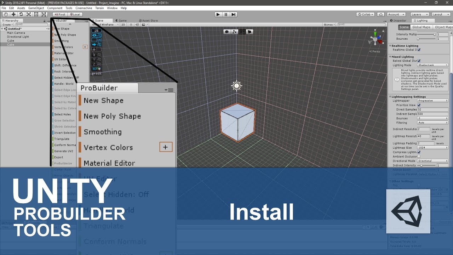Select the Hand tool in the toolbar
This screenshot has height=255, width=453.
pos(6,15)
